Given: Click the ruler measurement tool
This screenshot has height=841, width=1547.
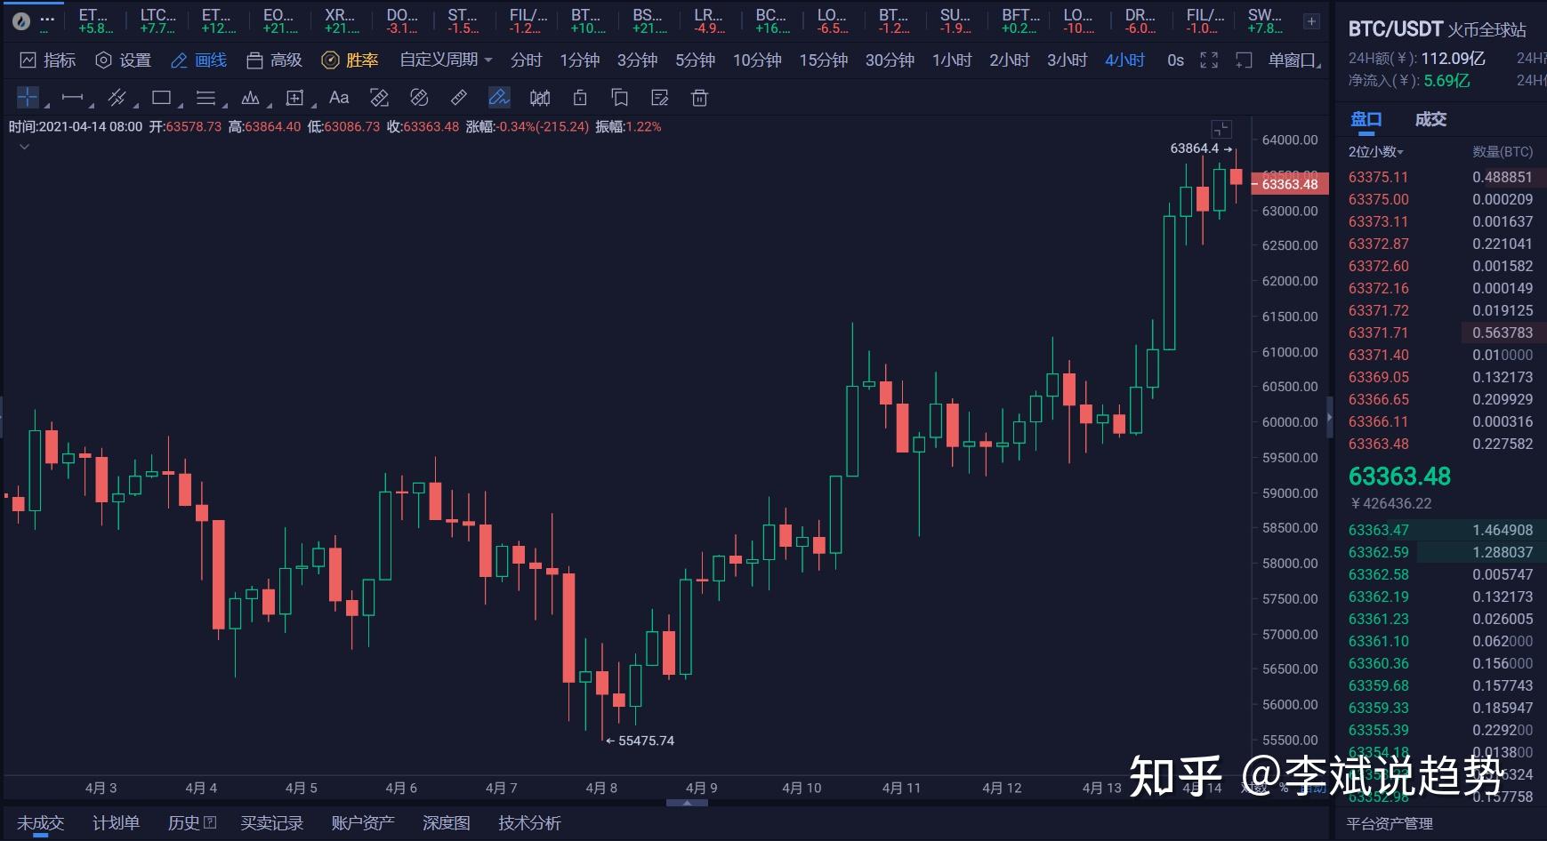Looking at the screenshot, I should [459, 97].
